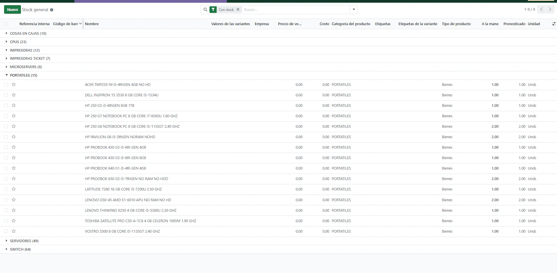Check the VOSTRO 3500 row checkbox
Viewport: 557px width, 273px height.
click(6, 231)
